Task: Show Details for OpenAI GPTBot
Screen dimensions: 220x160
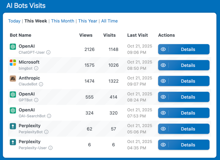Action: pos(184,97)
